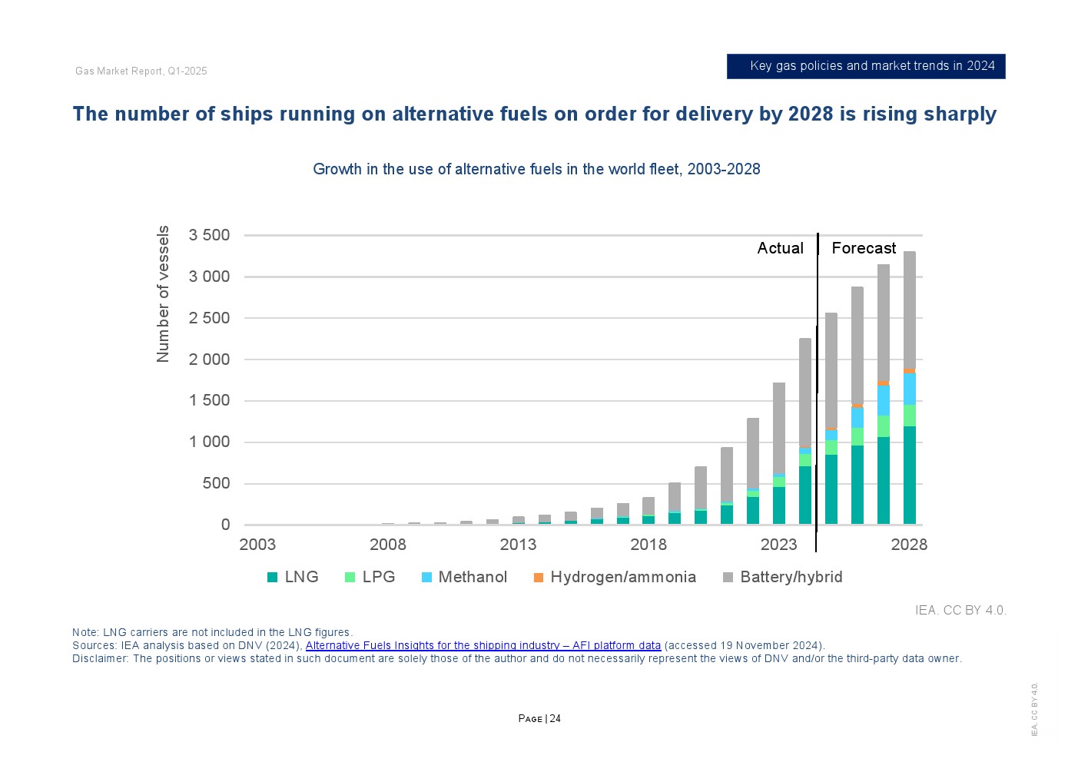Screen dimensions: 1078x762
Task: Click the orange Hydrogen/ammonia legend swatch
Action: coord(539,578)
